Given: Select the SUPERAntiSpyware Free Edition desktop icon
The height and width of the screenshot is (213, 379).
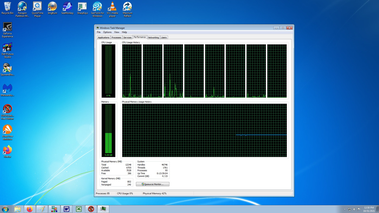Looking at the screenshot, I should (7, 112).
